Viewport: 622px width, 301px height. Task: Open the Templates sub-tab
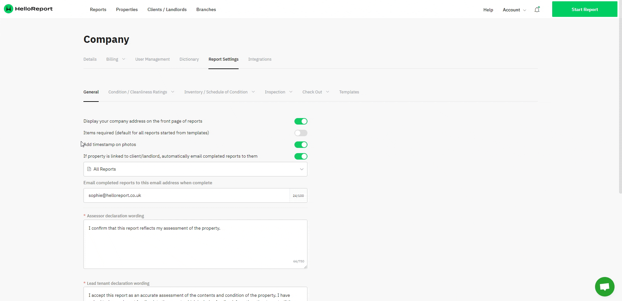[x=349, y=92]
